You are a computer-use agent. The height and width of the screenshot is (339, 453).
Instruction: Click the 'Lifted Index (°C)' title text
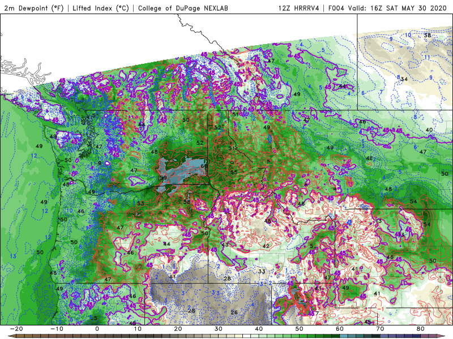click(101, 8)
